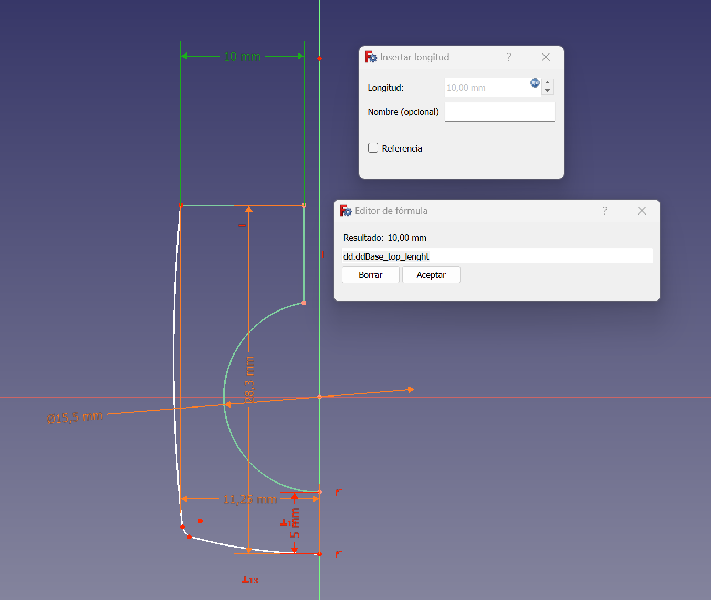Select the 28,3 mm vertical dimension label
The height and width of the screenshot is (600, 711).
(249, 379)
